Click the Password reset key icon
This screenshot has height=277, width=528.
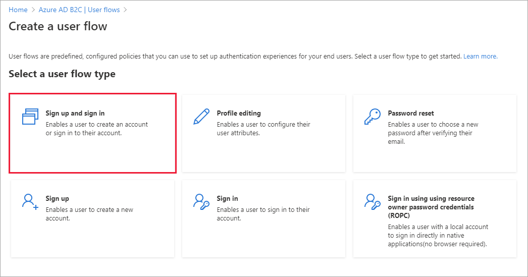[373, 117]
